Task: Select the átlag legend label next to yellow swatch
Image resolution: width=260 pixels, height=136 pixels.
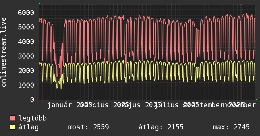Action: click(x=28, y=127)
